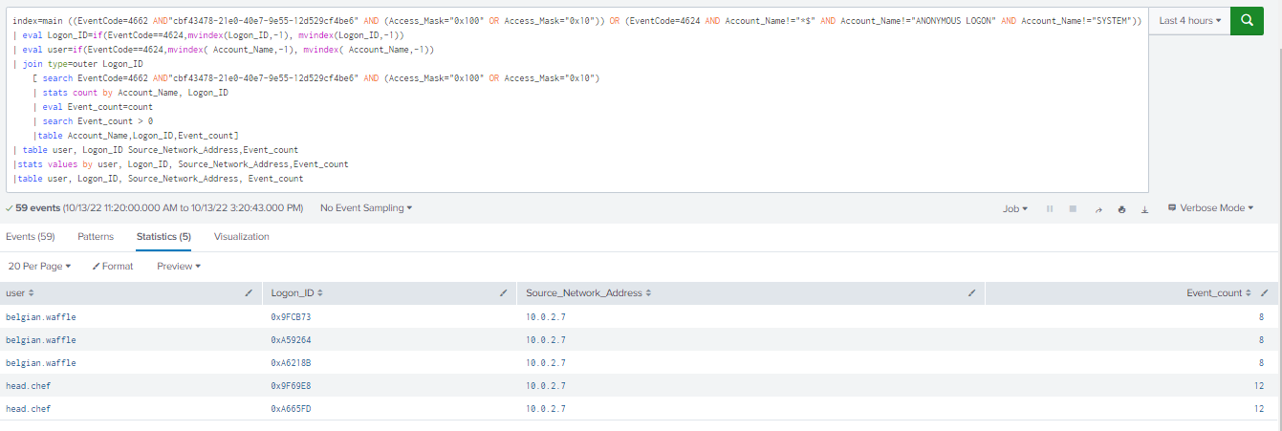Edit the Logon_ID column format pencil
The image size is (1282, 431).
[504, 293]
